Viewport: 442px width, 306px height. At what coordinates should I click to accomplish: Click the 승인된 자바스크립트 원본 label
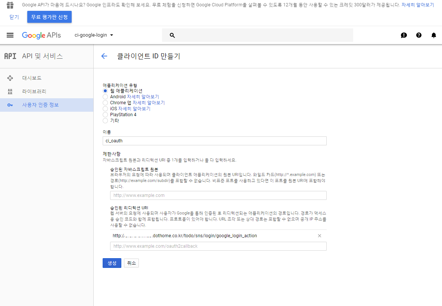click(x=134, y=169)
